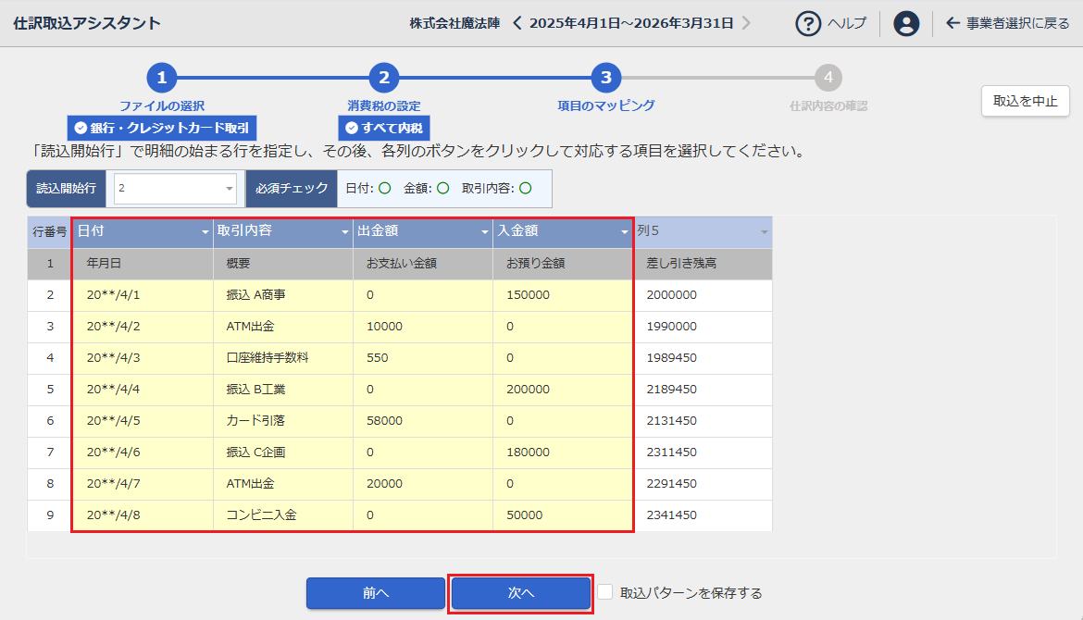Expand the 入金額 column mapping dropdown
This screenshot has height=620, width=1083.
pos(624,232)
